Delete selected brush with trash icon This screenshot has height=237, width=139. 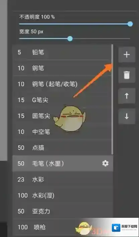click(x=127, y=75)
